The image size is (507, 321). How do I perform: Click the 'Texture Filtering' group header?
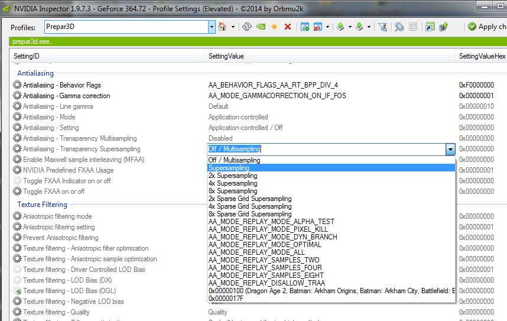[x=43, y=205]
